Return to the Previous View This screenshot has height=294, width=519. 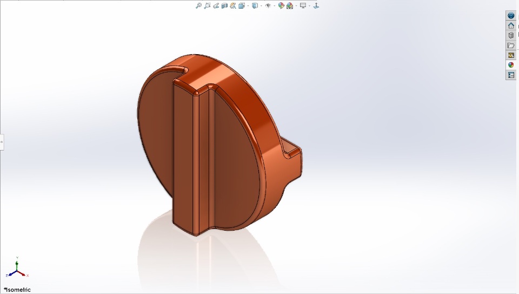(x=216, y=5)
